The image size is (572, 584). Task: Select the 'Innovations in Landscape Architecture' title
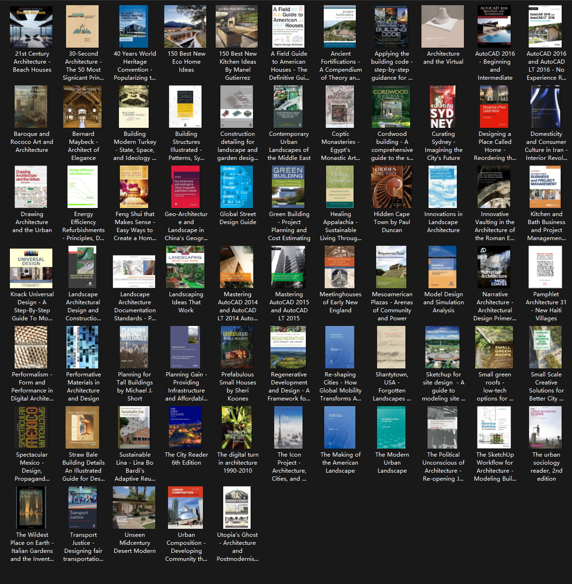443,222
